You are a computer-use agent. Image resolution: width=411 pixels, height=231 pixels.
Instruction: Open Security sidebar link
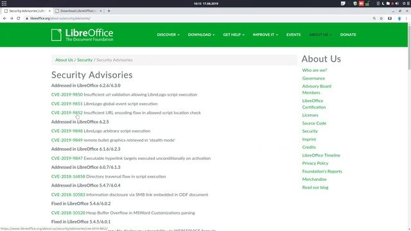pyautogui.click(x=310, y=131)
